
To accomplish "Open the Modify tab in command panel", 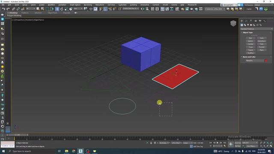I will [x=246, y=21].
